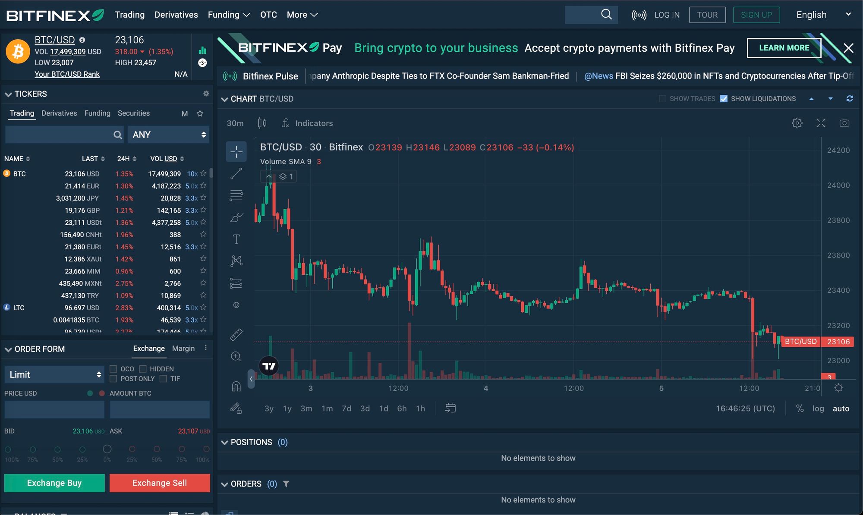Toggle percent scale on chart

click(x=800, y=408)
